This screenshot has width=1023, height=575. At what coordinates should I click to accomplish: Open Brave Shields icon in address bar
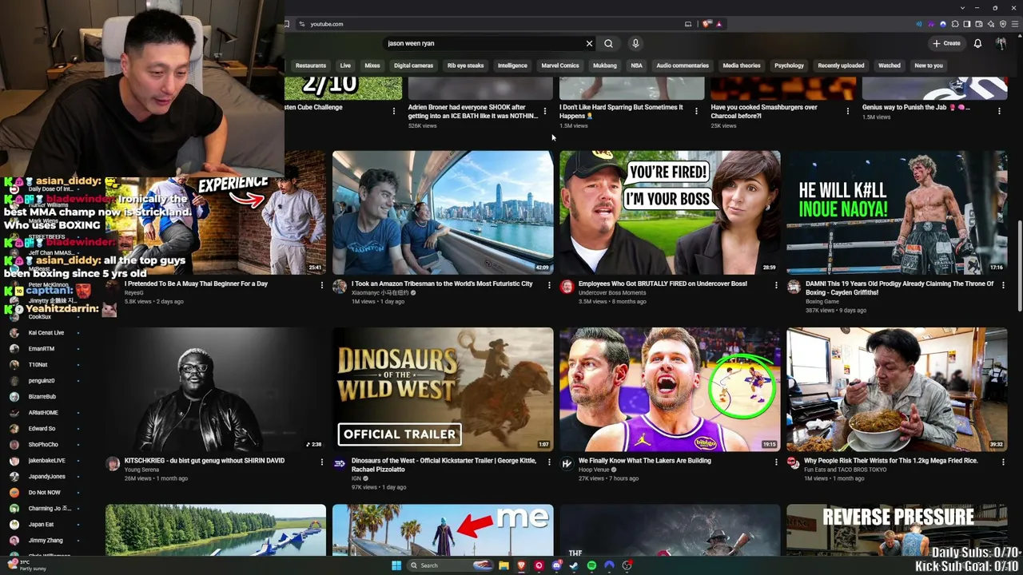pyautogui.click(x=707, y=24)
